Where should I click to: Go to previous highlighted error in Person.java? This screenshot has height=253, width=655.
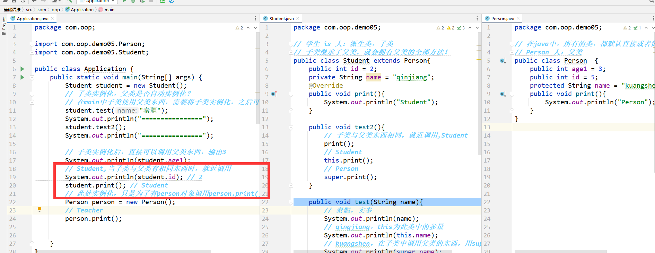click(x=646, y=28)
